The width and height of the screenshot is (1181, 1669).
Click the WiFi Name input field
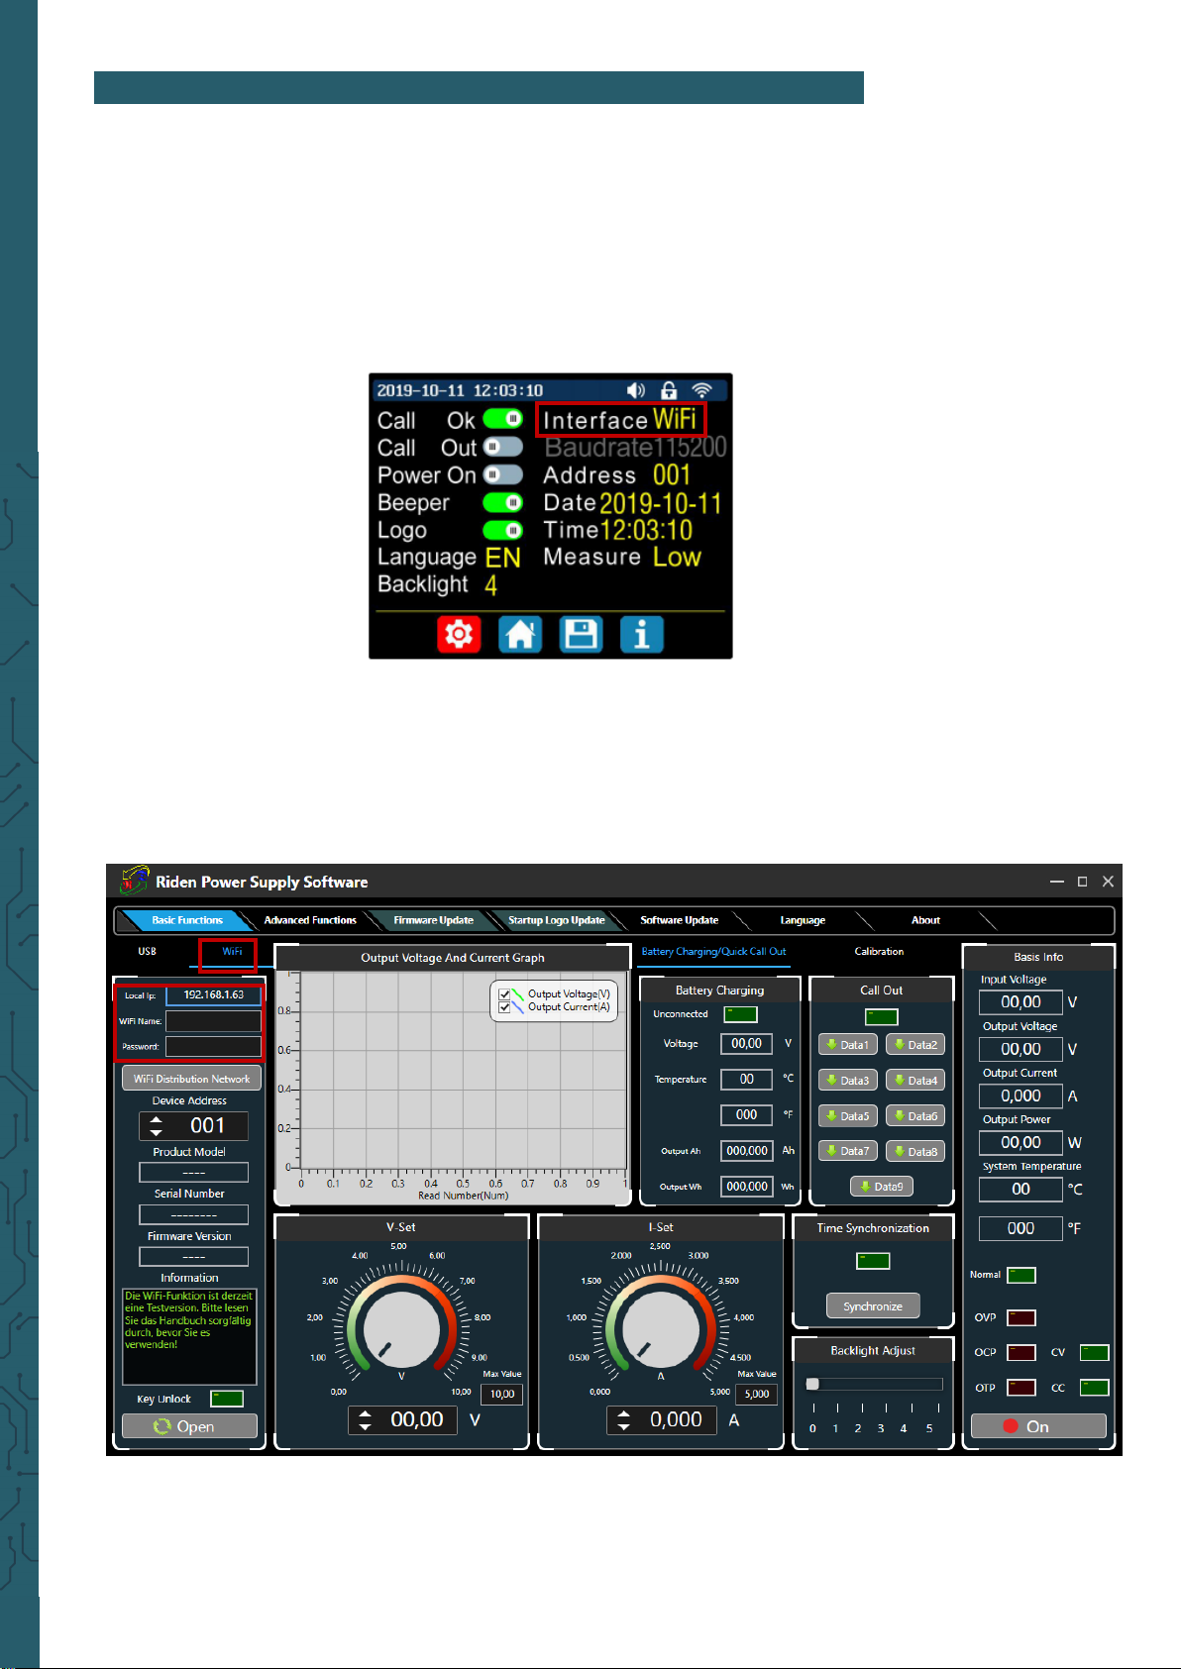click(213, 1020)
